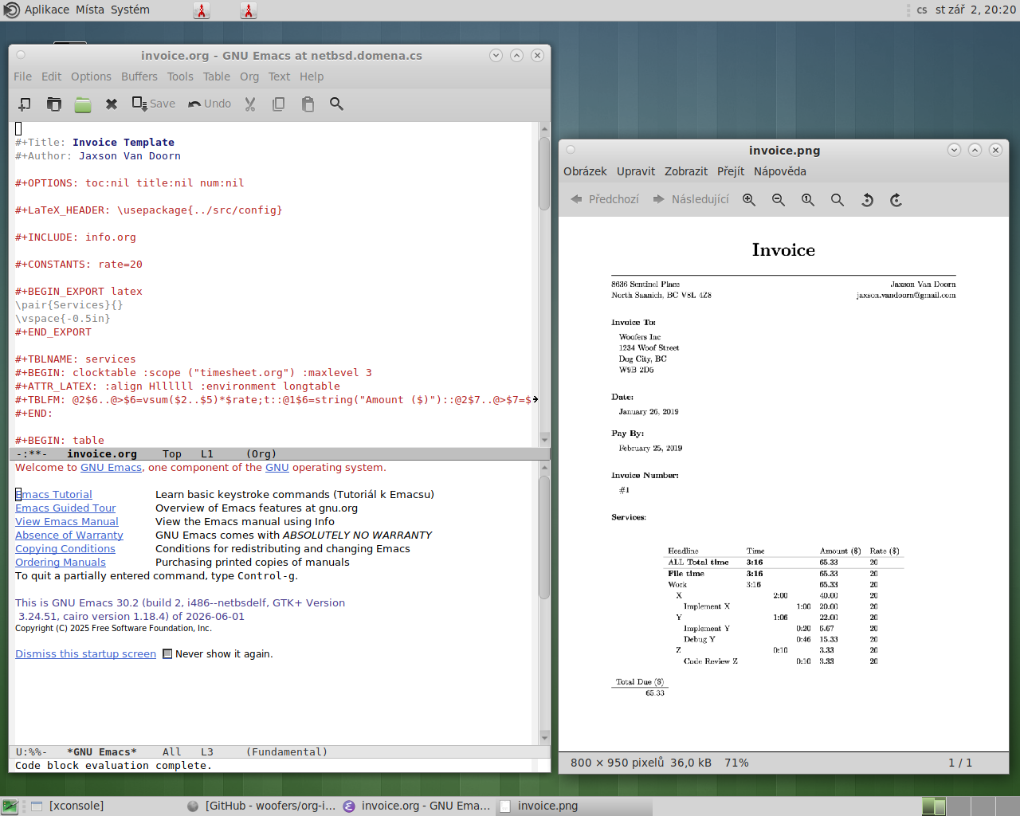This screenshot has height=816, width=1020.
Task: Click the scroll-up arrow of invoice.org pane
Action: pos(544,128)
